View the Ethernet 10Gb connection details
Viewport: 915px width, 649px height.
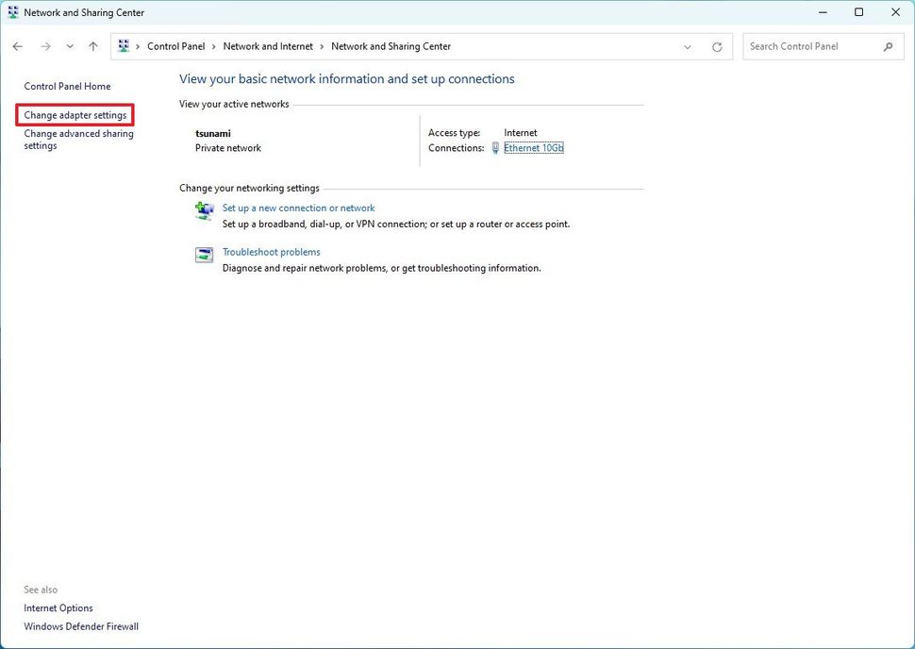point(534,147)
